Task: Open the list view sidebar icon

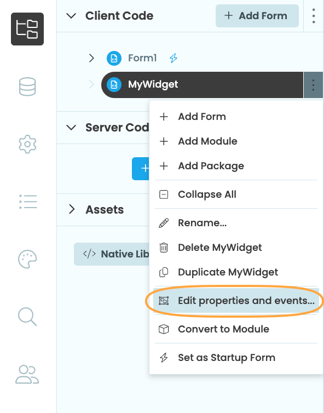Action: (28, 202)
